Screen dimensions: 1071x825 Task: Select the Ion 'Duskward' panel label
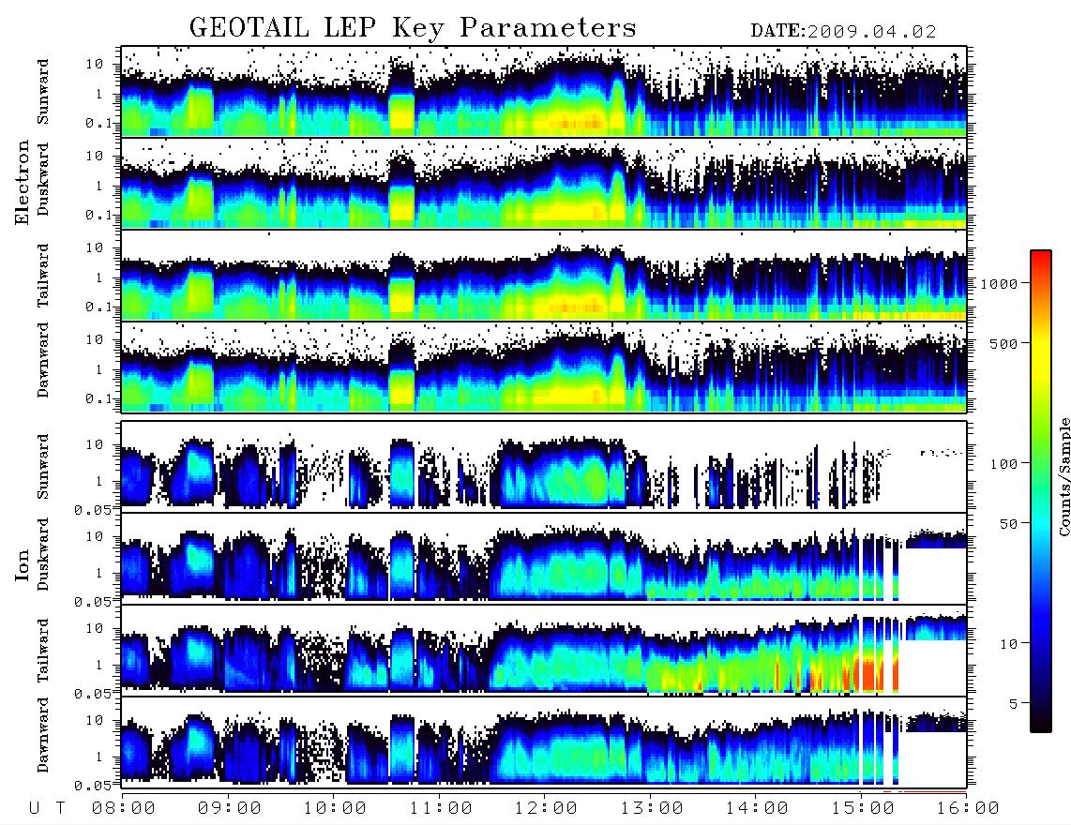(x=43, y=554)
